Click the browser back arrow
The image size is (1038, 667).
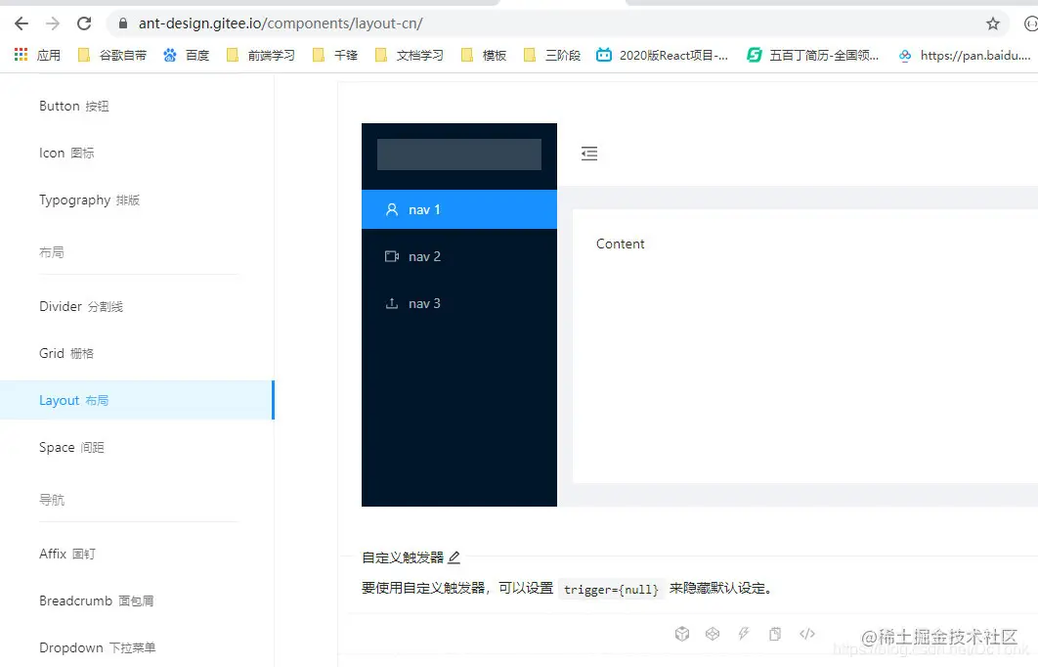(21, 22)
